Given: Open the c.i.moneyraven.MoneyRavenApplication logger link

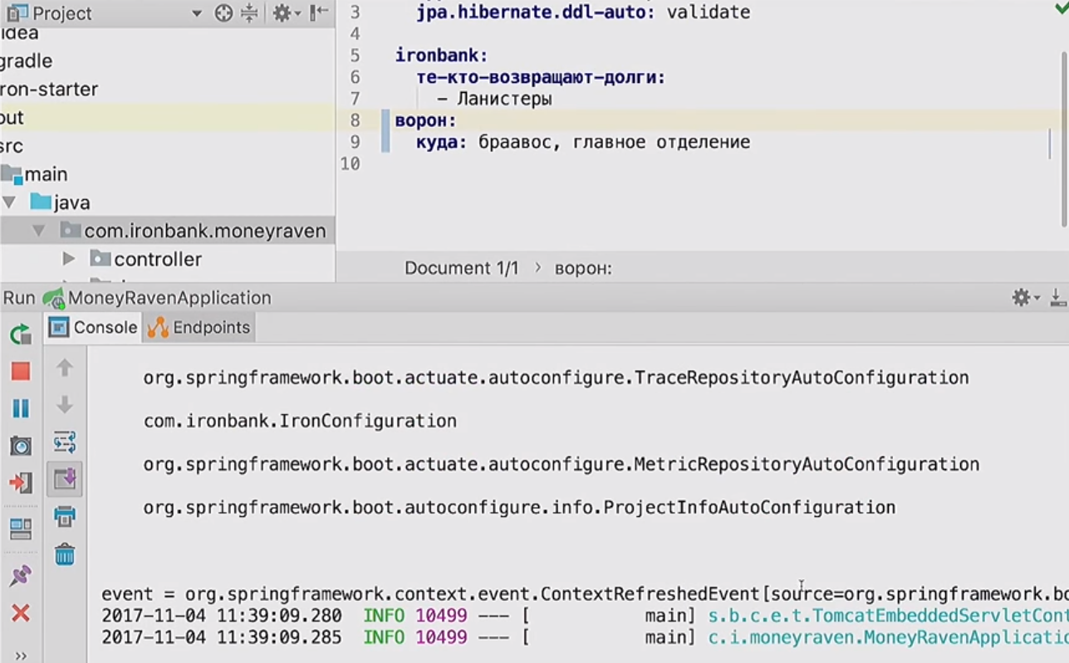Looking at the screenshot, I should click(x=888, y=637).
